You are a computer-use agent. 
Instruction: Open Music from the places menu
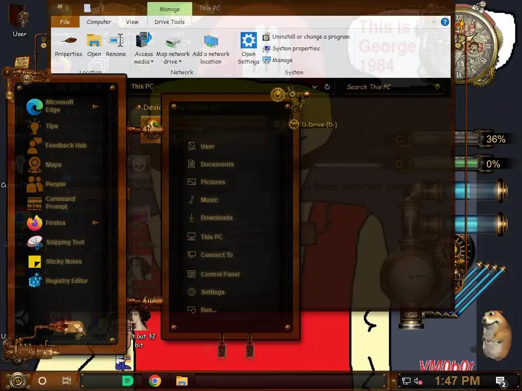tap(203, 200)
